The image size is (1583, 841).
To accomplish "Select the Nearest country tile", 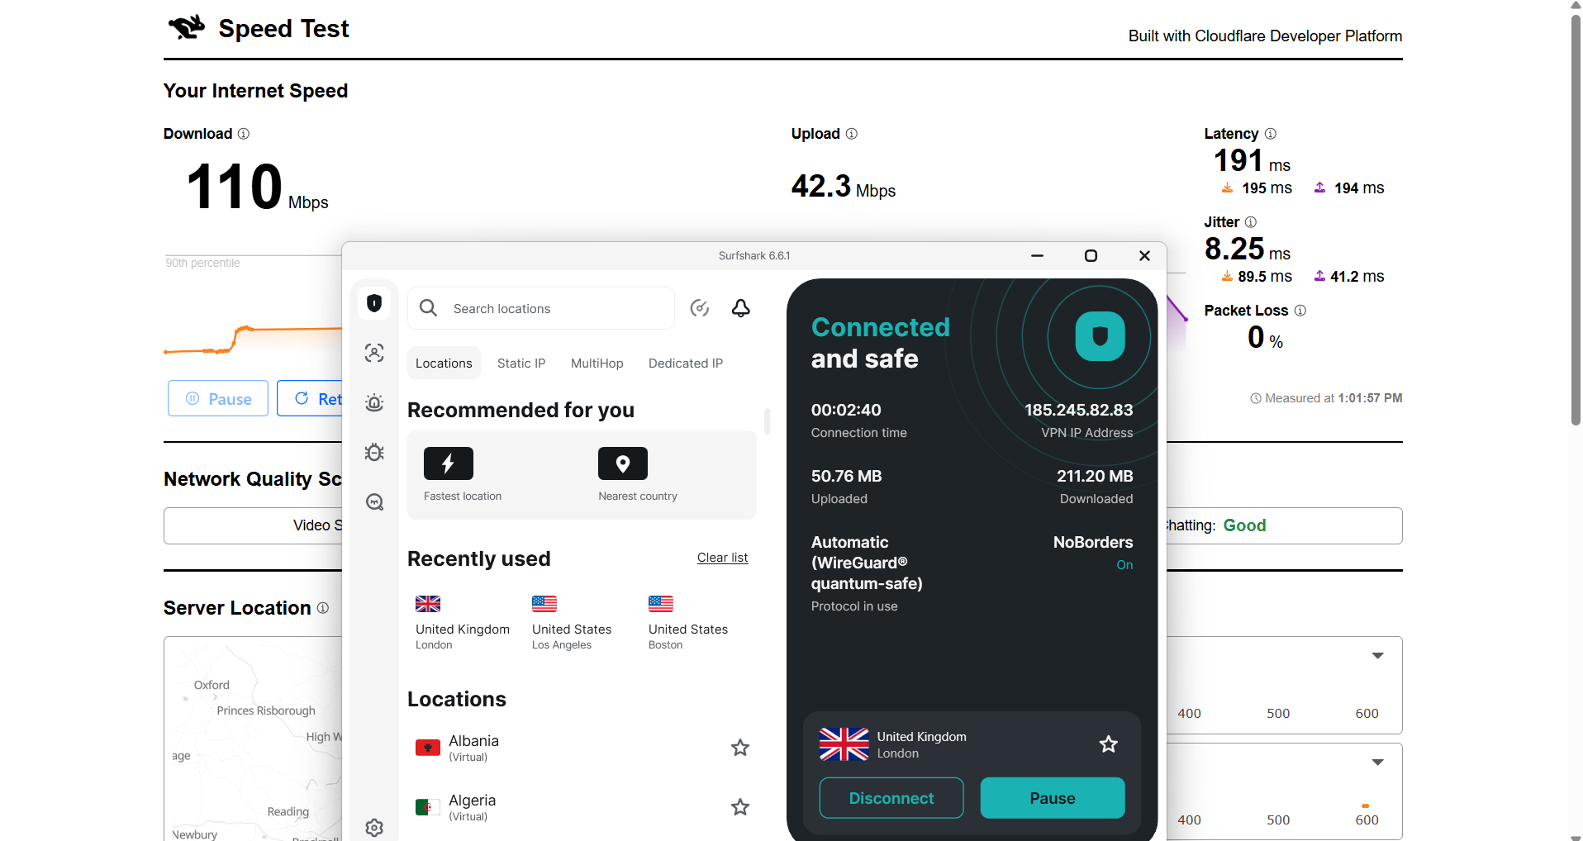I will 622,463.
